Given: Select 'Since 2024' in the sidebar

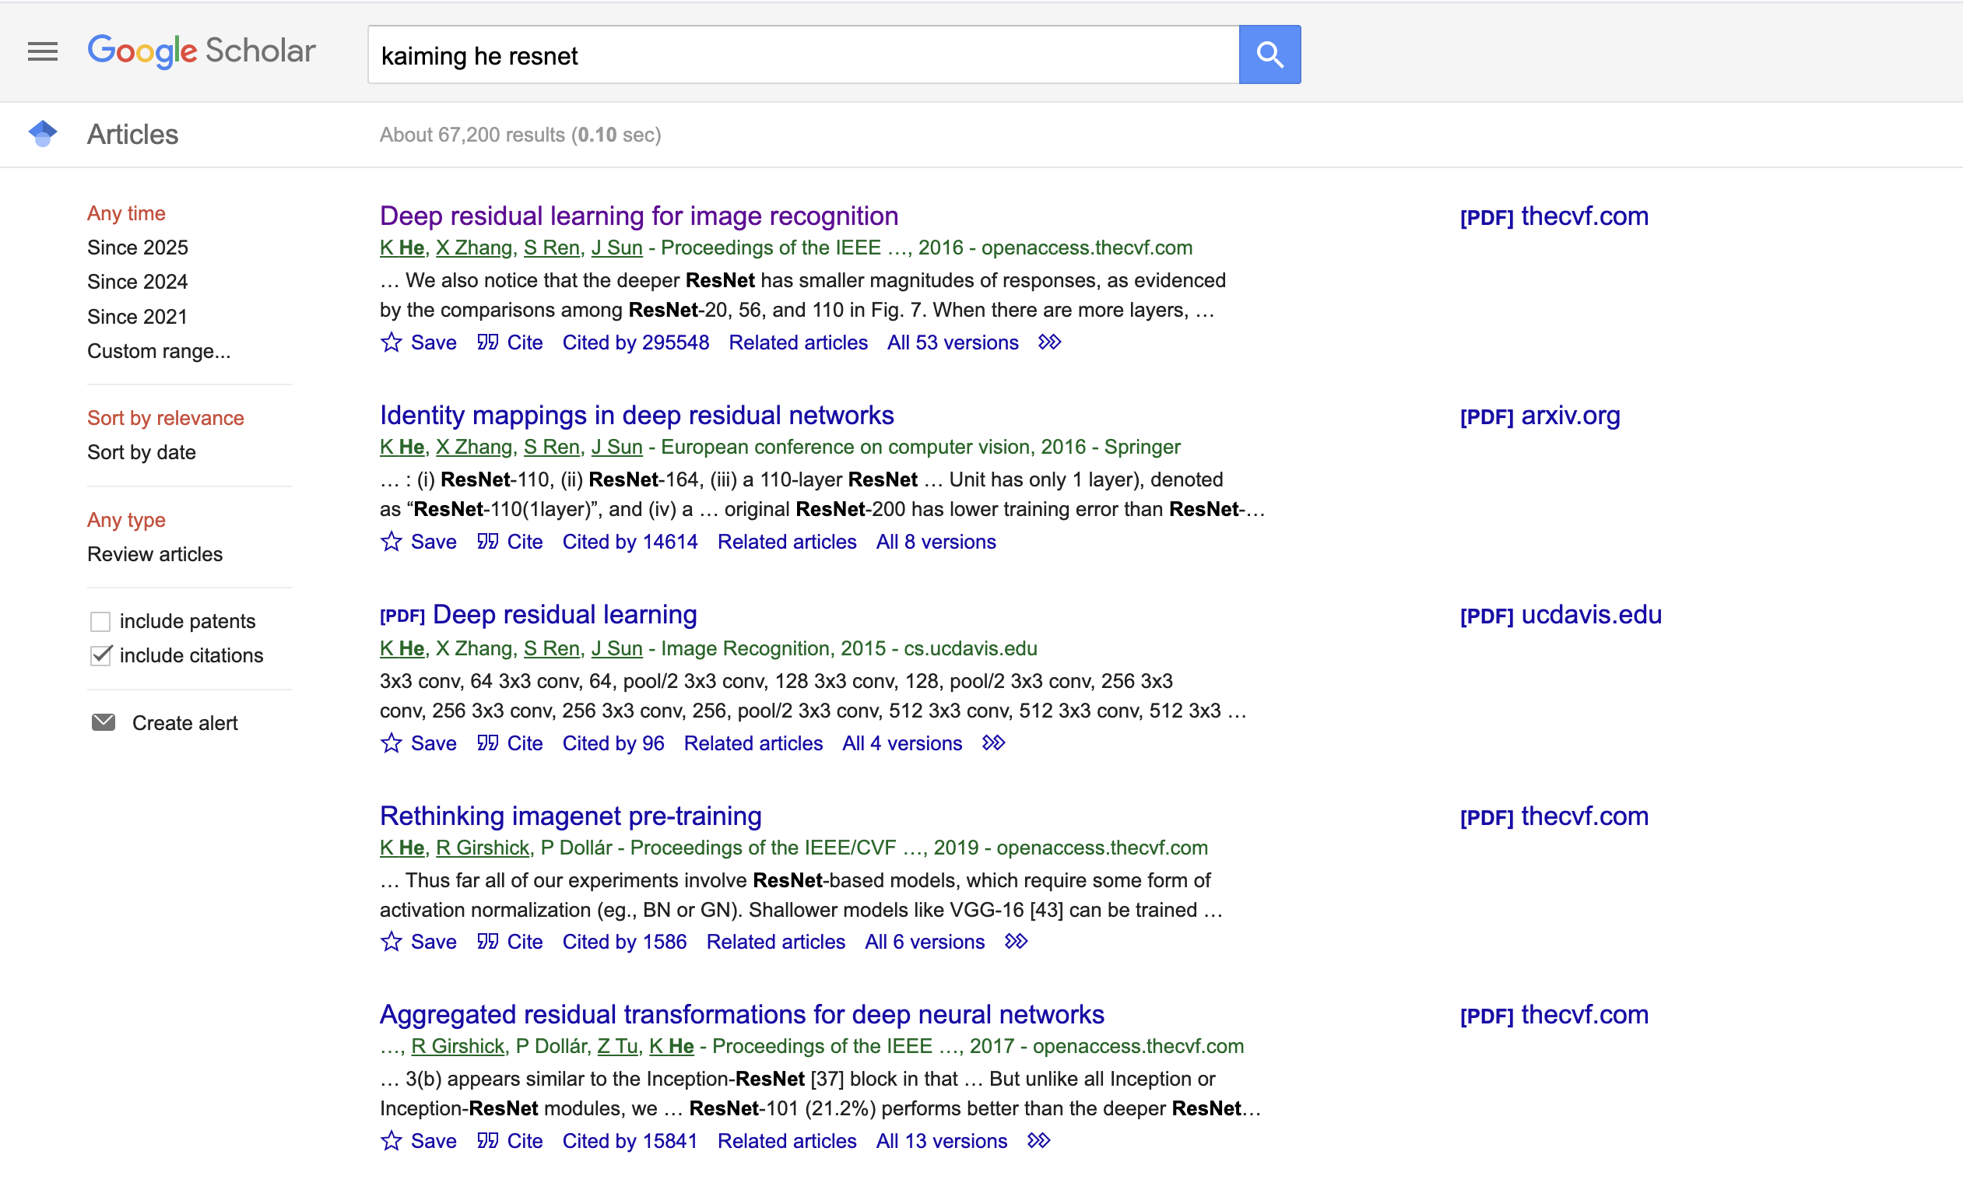Looking at the screenshot, I should (137, 281).
